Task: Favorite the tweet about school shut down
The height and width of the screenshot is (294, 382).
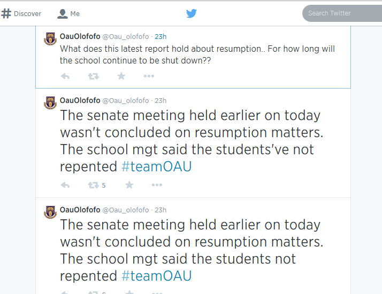Action: click(121, 76)
